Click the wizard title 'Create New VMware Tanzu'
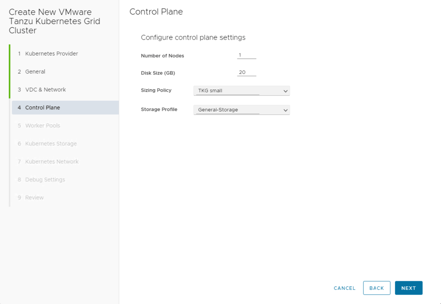 click(x=55, y=21)
